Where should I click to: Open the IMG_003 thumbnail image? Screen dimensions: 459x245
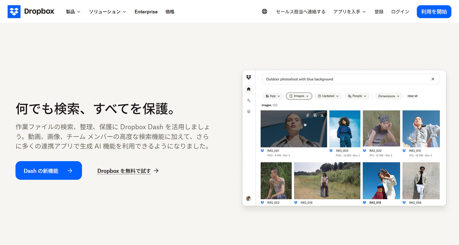click(345, 129)
